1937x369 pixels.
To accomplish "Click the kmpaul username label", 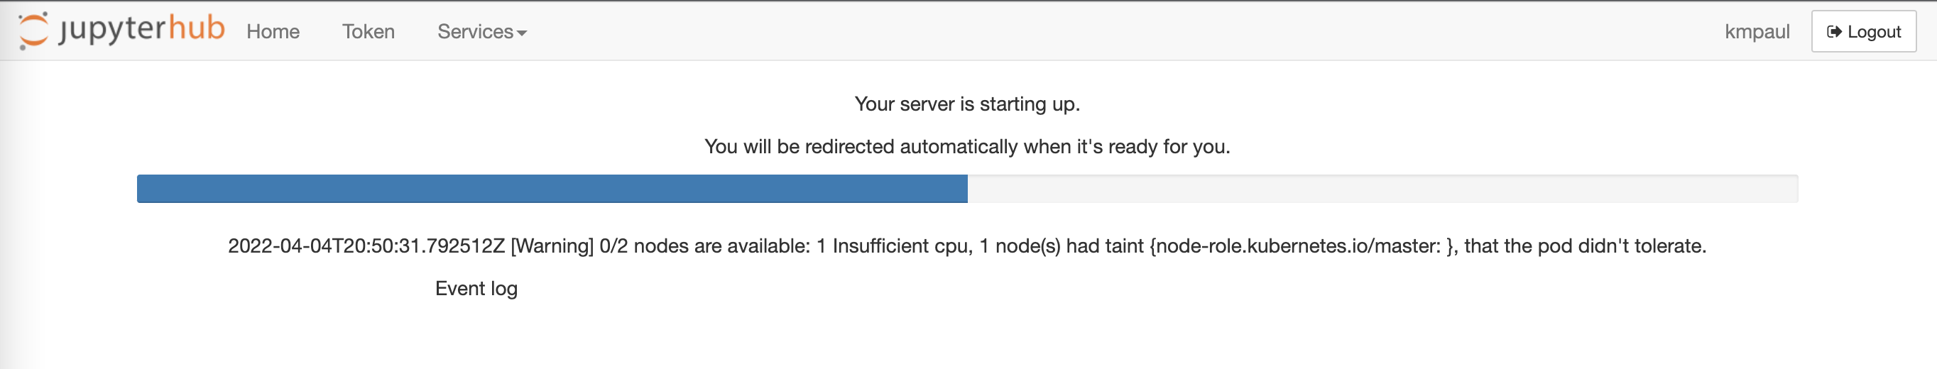I will coord(1757,31).
